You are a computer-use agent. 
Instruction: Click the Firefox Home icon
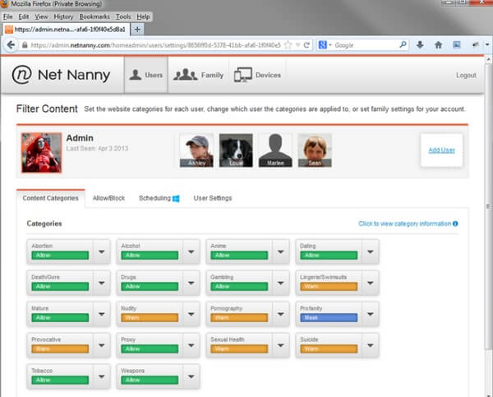pos(438,45)
